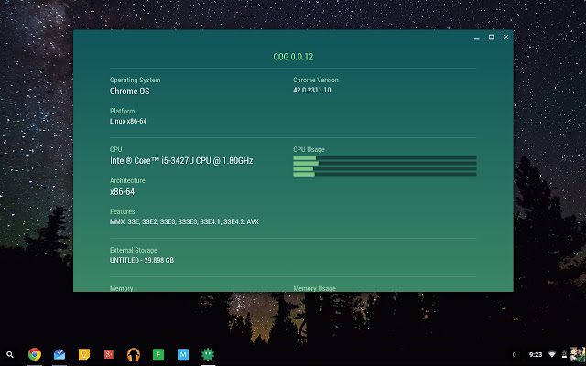Click the 9:23 clock in status area
Viewport: 586px width, 366px height.
coord(536,354)
